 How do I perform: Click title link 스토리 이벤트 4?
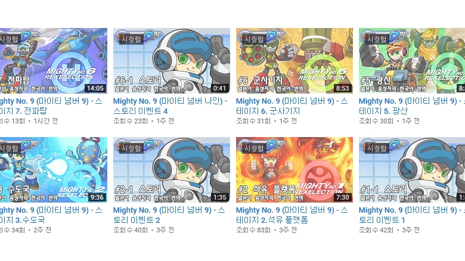pyautogui.click(x=170, y=106)
